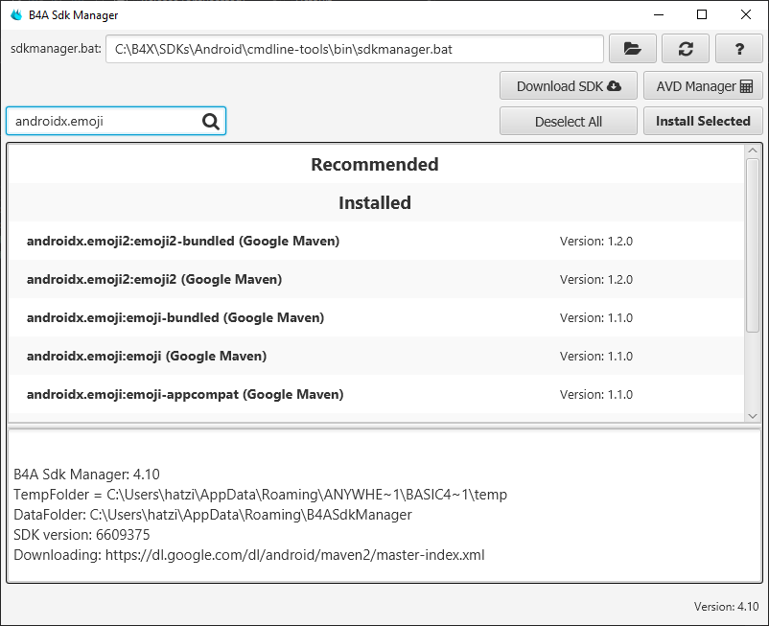The image size is (769, 626).
Task: Open the folder browse icon for sdkmanager.bat
Action: click(632, 49)
